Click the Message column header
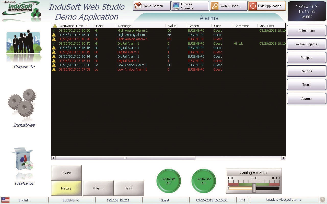The image size is (327, 204). [141, 26]
